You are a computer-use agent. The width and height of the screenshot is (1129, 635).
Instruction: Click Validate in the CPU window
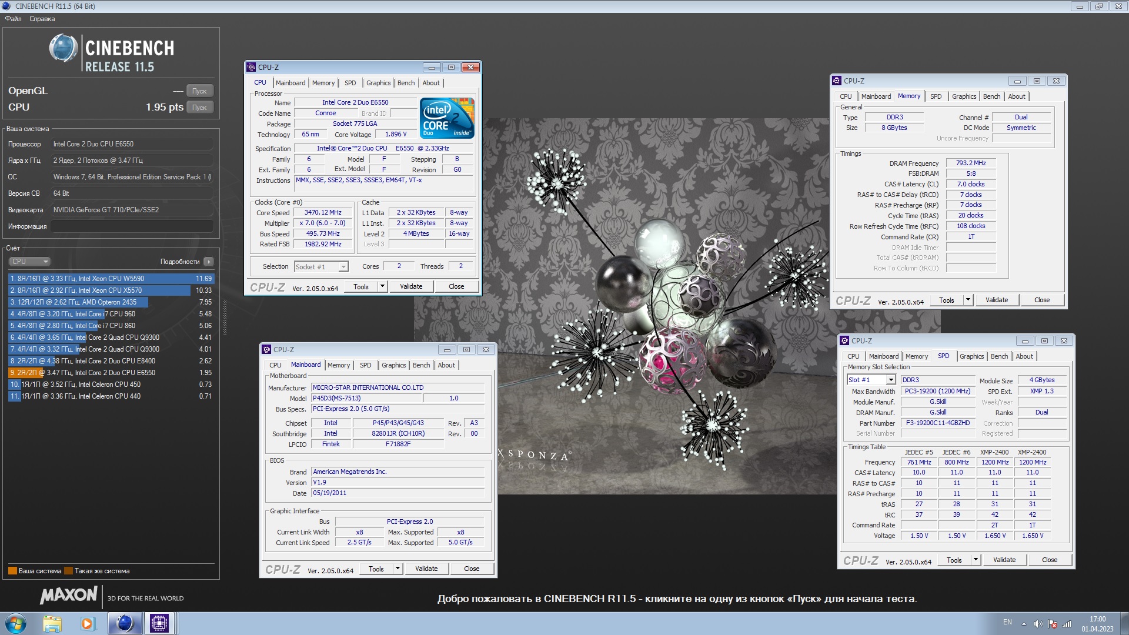(411, 286)
